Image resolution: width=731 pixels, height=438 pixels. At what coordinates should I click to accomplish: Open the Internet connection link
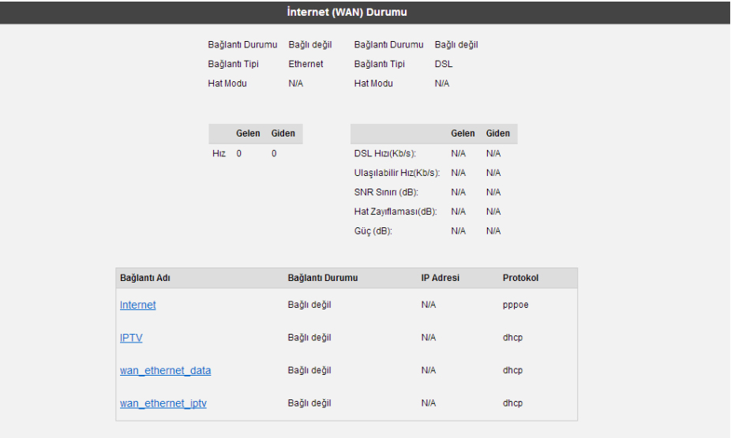137,305
